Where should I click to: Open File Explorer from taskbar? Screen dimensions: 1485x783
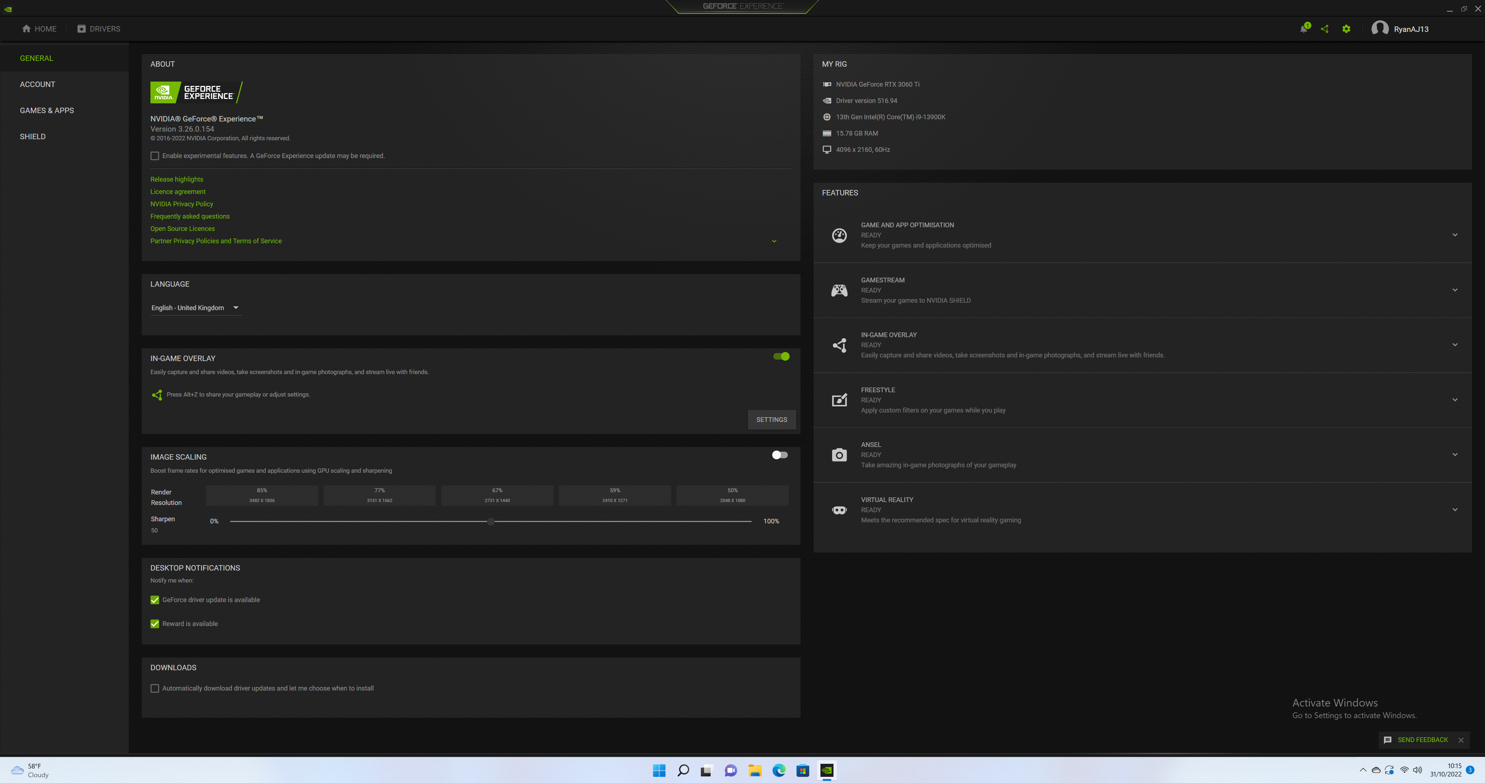click(754, 770)
